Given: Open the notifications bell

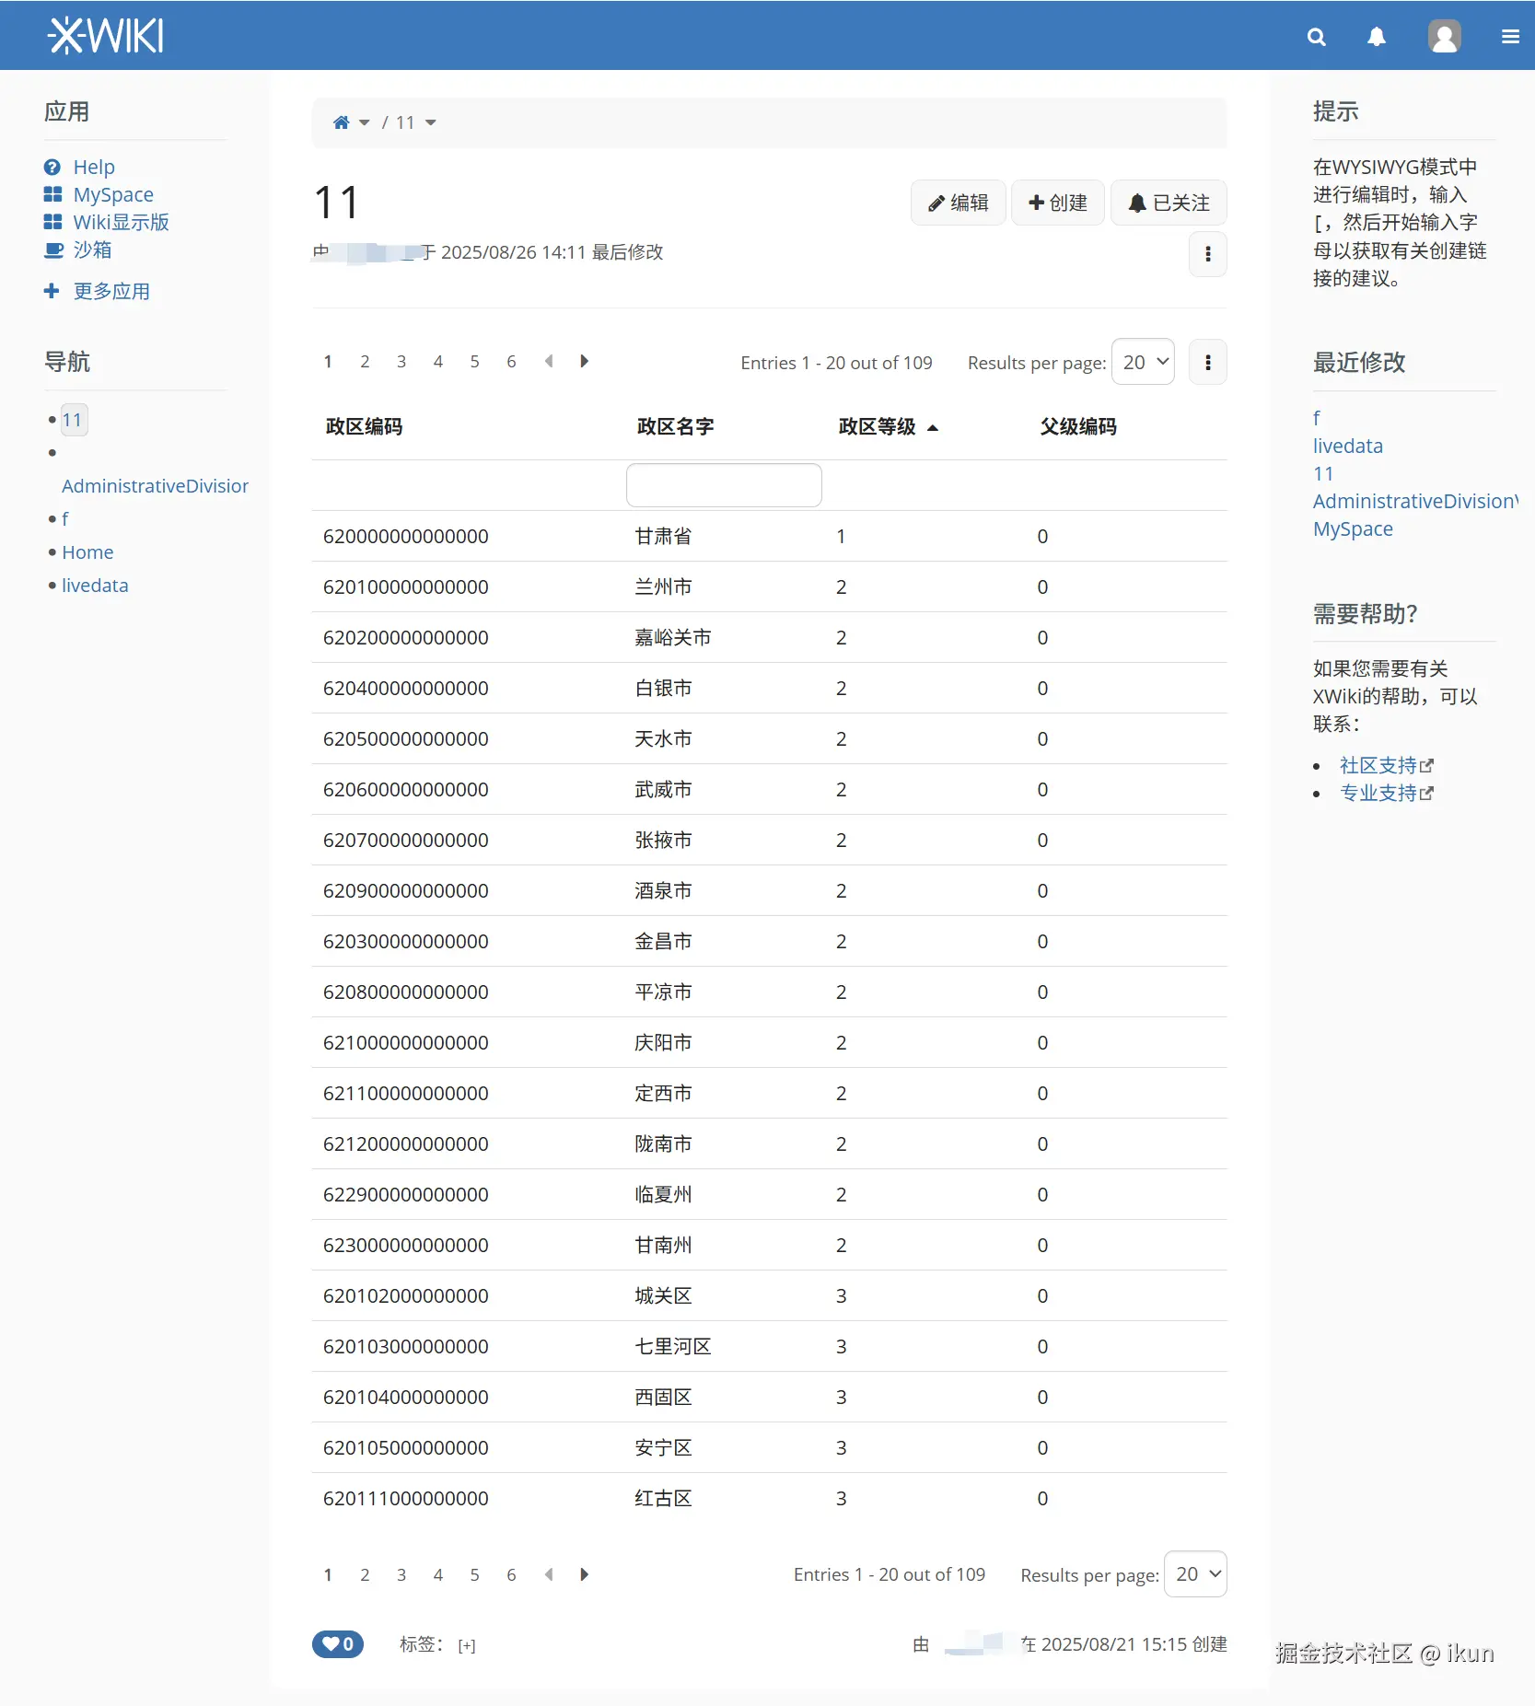Looking at the screenshot, I should click(x=1376, y=37).
